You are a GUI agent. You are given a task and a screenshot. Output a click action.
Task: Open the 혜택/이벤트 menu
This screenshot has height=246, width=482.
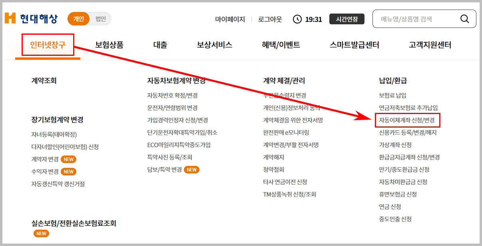[x=281, y=45]
